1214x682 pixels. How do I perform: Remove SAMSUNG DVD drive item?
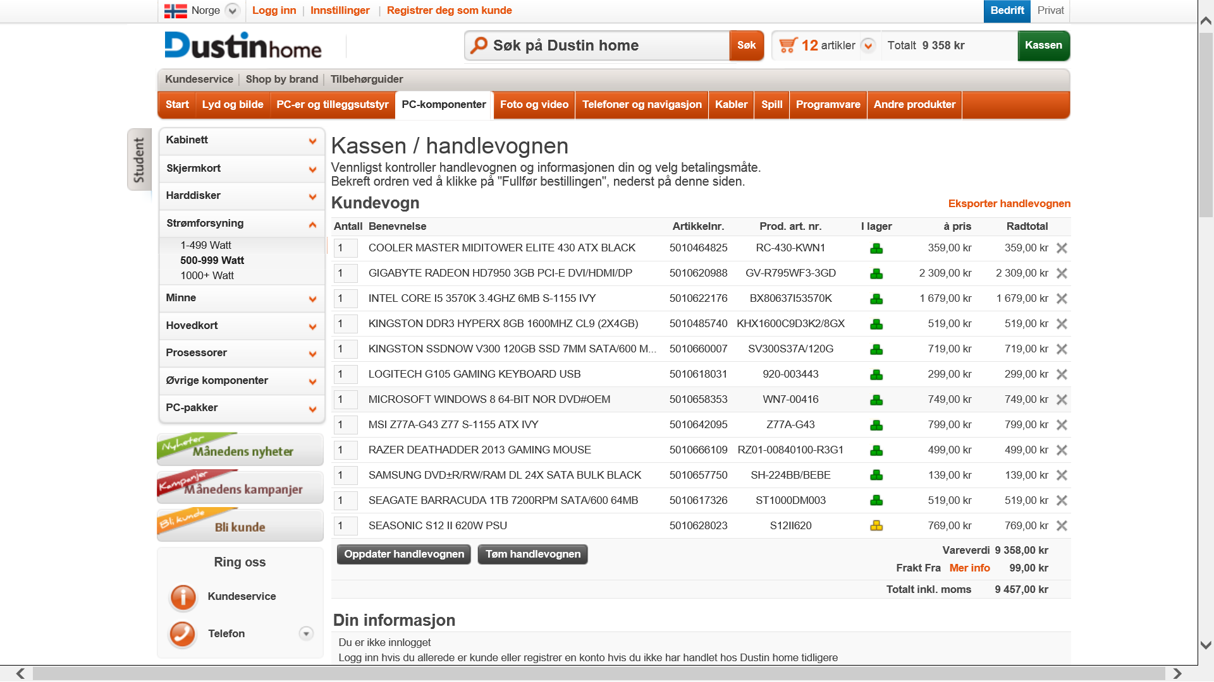pyautogui.click(x=1062, y=476)
